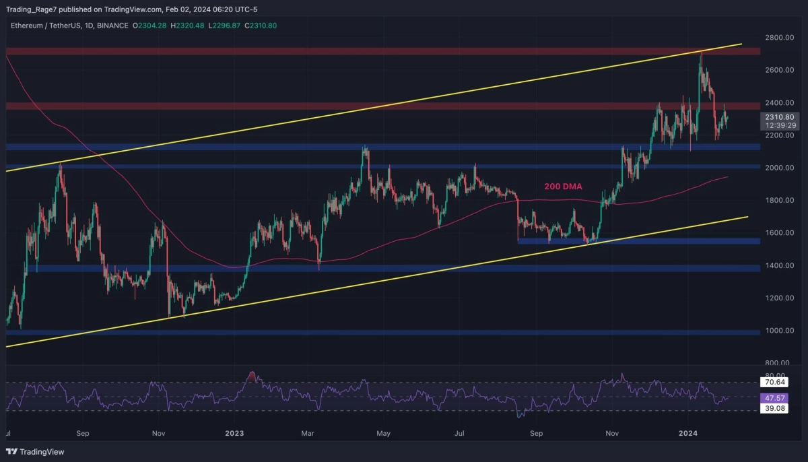Click the May label on time axis
This screenshot has width=808, height=462.
(x=384, y=433)
